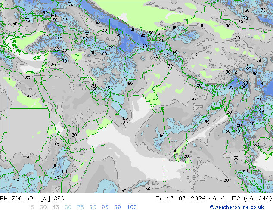Select the legend value 75

point(80,208)
